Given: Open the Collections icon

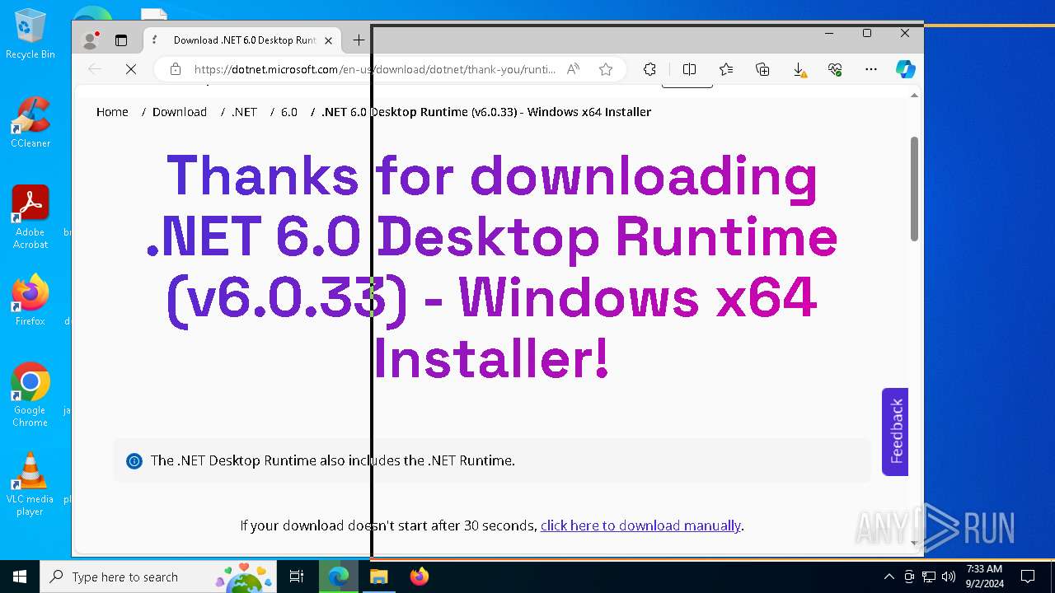Looking at the screenshot, I should coord(762,69).
